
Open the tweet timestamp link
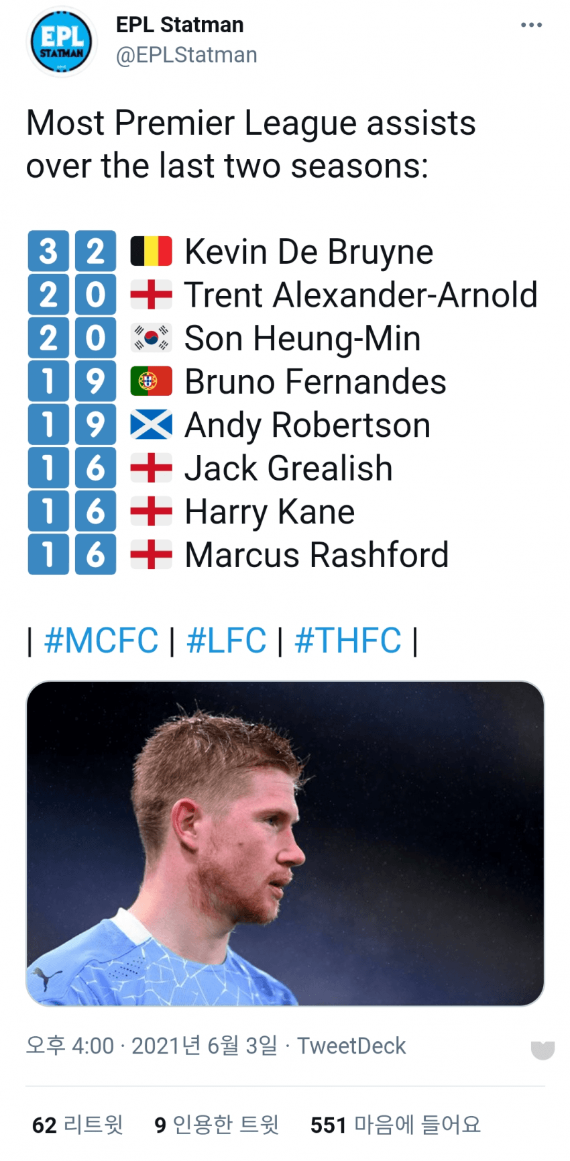151,1046
